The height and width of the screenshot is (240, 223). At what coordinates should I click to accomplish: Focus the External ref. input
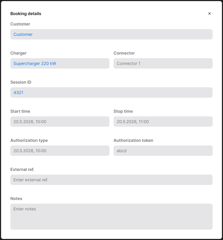(112, 180)
